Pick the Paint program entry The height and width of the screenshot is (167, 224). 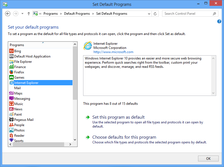(x=18, y=114)
